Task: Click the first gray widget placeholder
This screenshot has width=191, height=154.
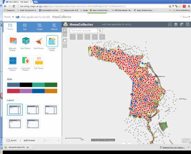Action: [73, 37]
